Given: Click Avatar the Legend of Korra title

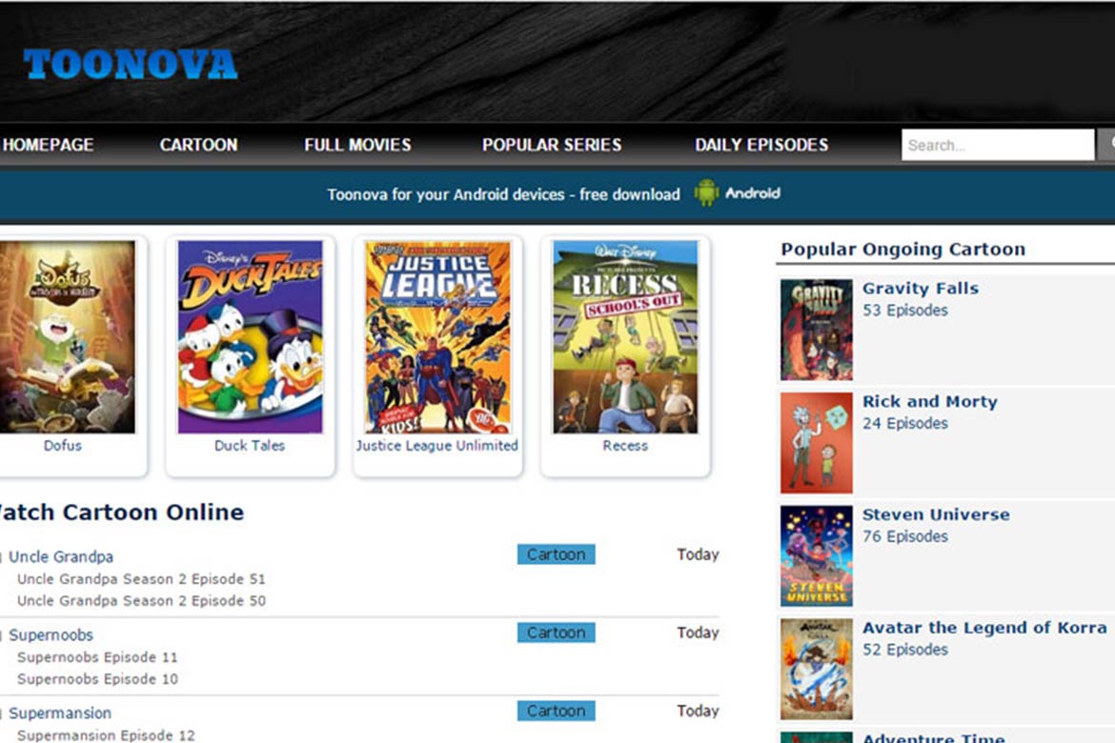Looking at the screenshot, I should coord(984,628).
